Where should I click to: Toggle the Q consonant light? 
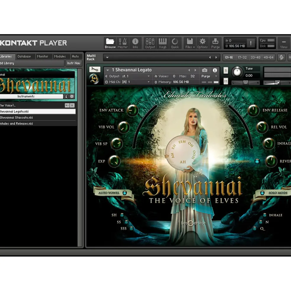click(255, 228)
